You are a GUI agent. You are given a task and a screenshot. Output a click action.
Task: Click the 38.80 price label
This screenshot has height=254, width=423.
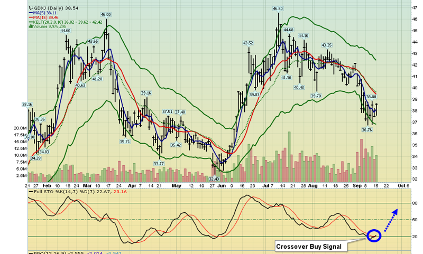[371, 97]
